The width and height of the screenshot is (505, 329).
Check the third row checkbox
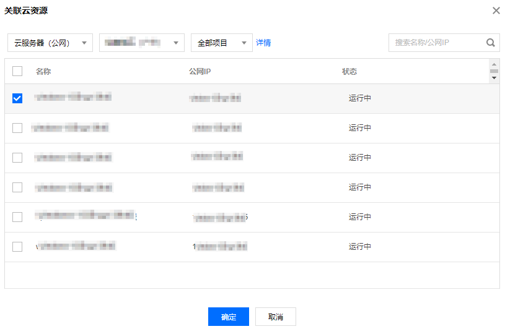[17, 158]
